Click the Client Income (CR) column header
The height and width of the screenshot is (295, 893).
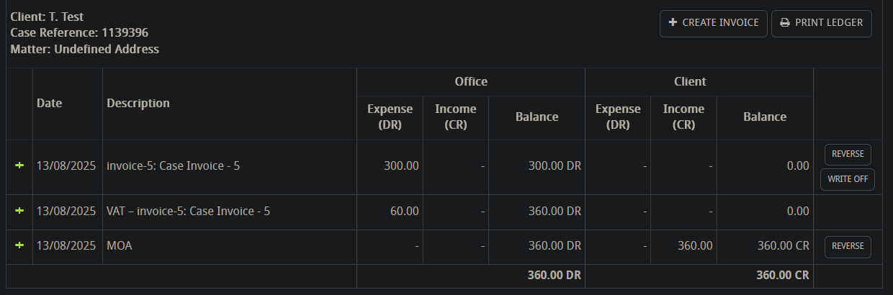(x=683, y=117)
